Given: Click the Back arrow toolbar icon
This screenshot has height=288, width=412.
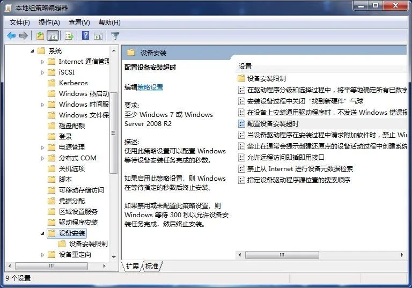Looking at the screenshot, I should tap(11, 35).
